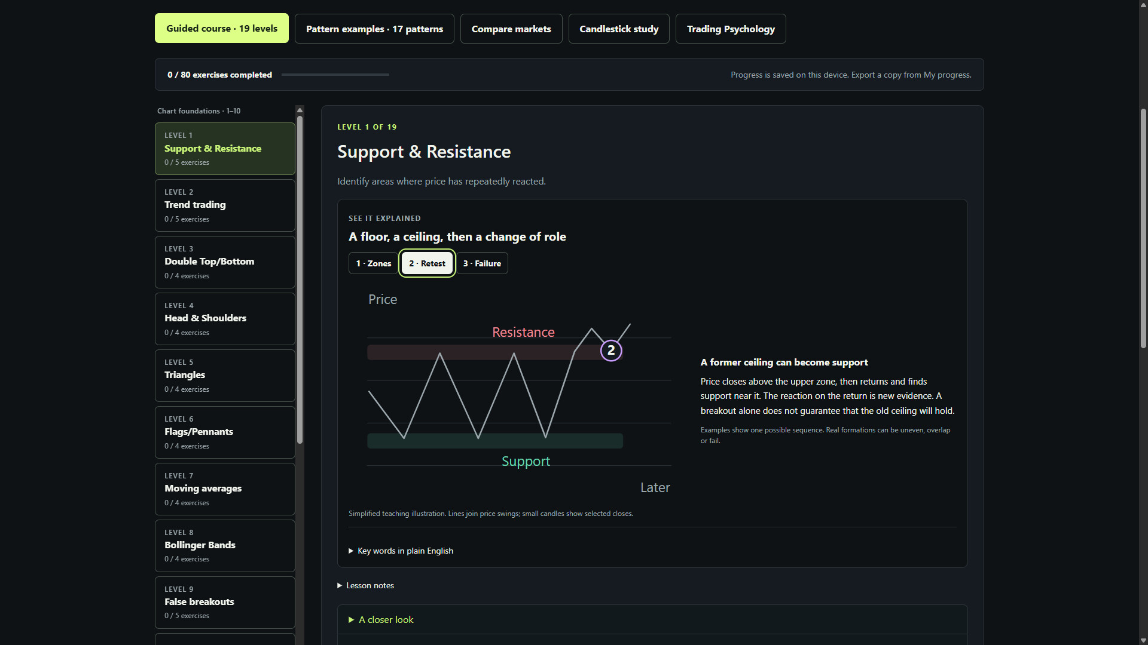The width and height of the screenshot is (1148, 645).
Task: Click the exercises completed progress bar
Action: coord(335,75)
